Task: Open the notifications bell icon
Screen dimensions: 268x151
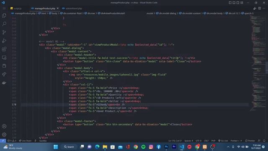Action: pos(264,141)
